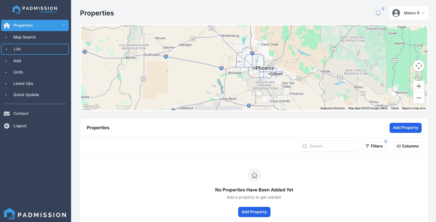Toggle the Columns selector
The image size is (436, 222).
click(407, 146)
